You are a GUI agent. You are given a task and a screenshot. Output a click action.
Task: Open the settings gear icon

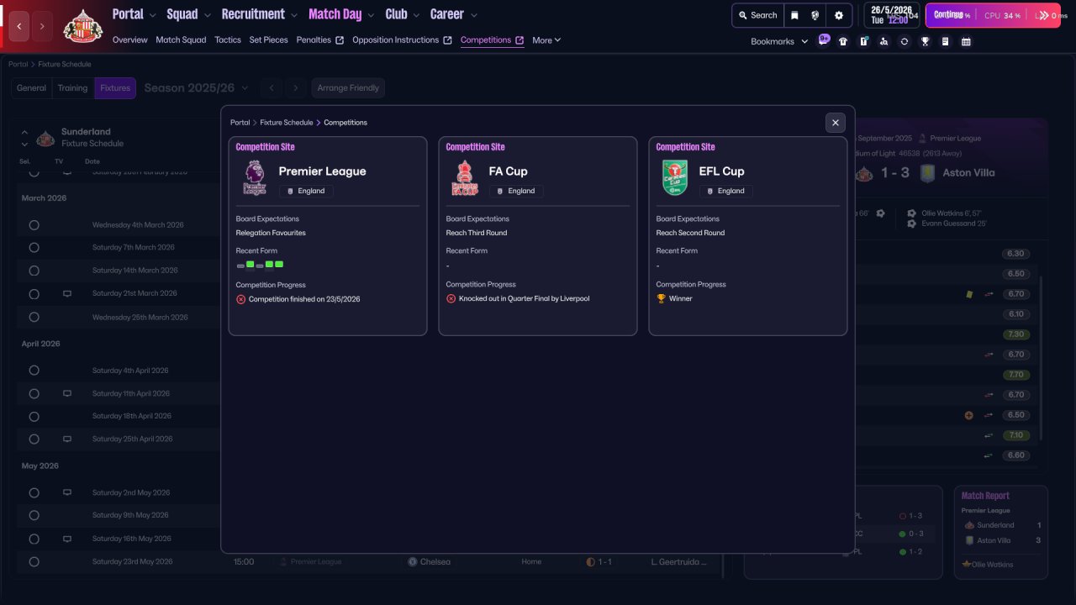[839, 15]
